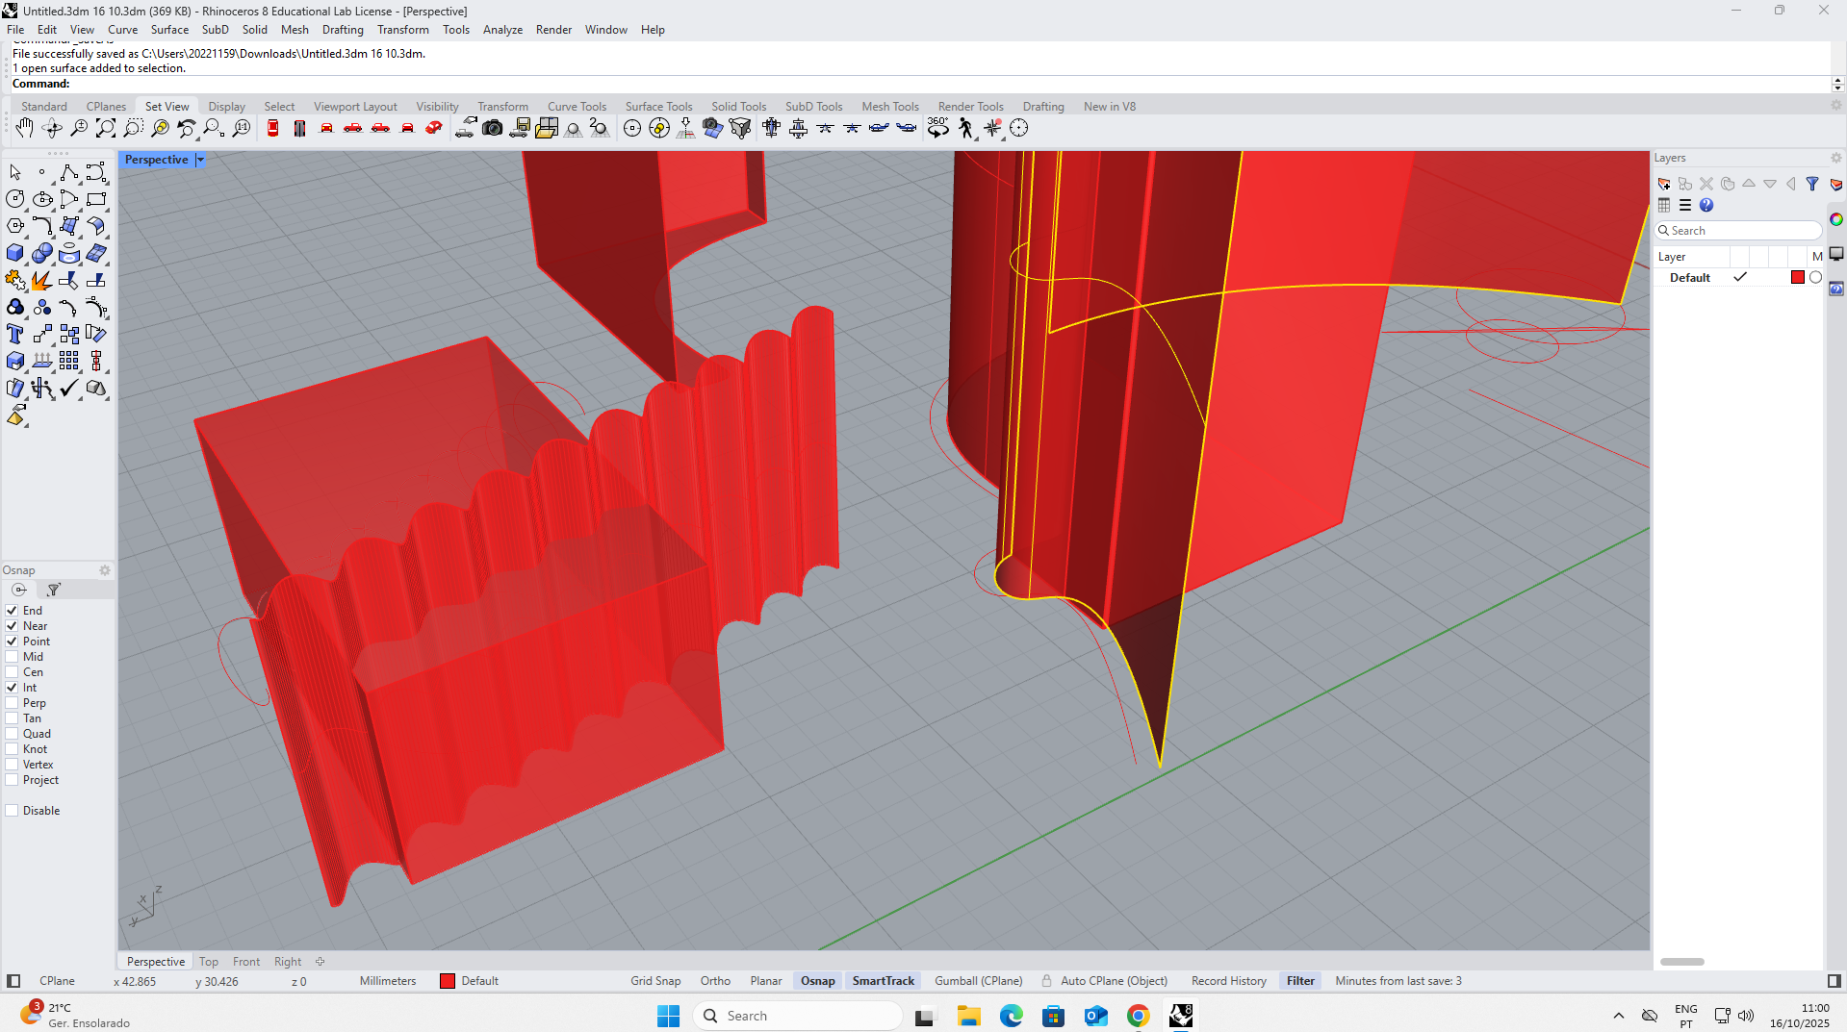Screen dimensions: 1847x1032
Task: Click the New Layer icon
Action: 1664,184
